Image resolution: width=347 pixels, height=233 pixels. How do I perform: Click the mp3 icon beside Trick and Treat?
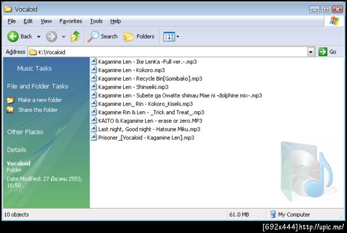(94, 112)
